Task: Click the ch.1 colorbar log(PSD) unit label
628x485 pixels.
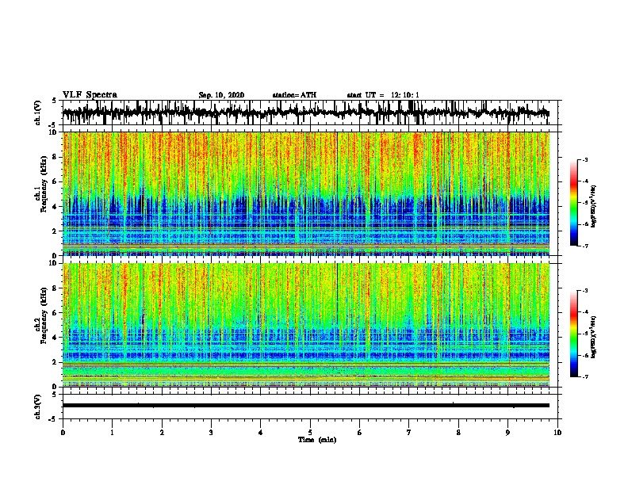Action: click(x=593, y=206)
